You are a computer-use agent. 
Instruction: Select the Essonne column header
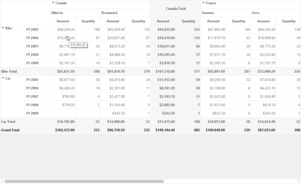point(226,13)
